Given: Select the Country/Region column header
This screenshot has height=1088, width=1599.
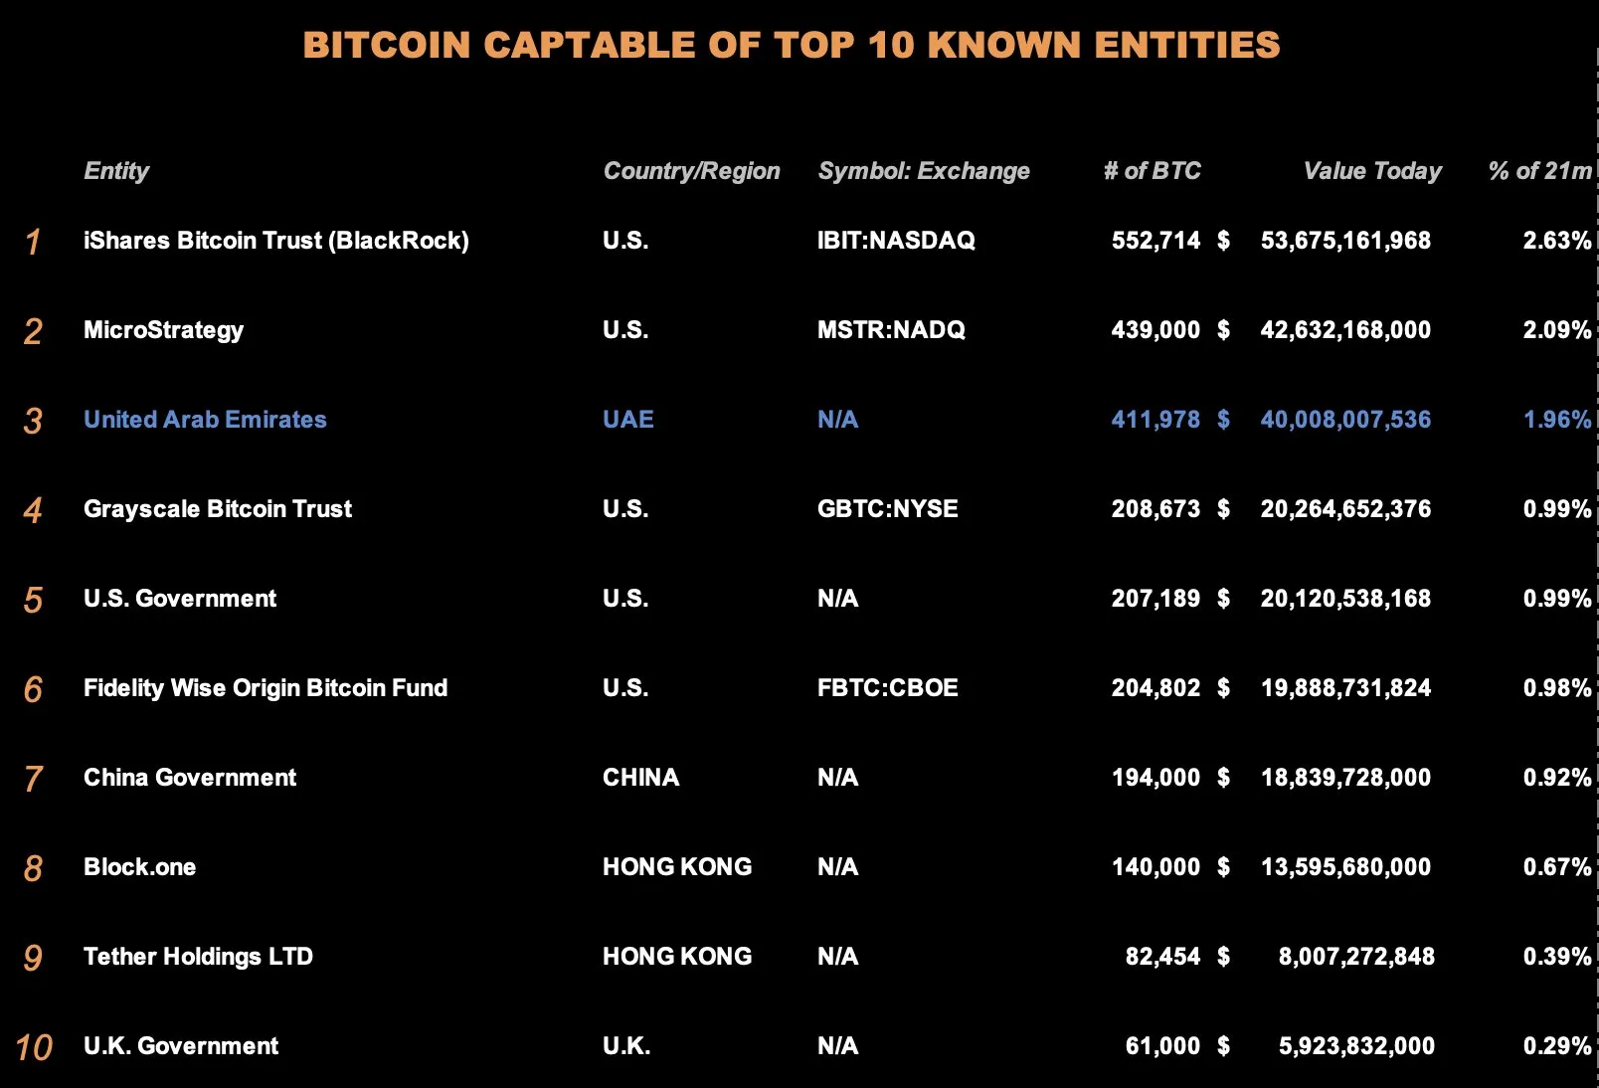Looking at the screenshot, I should 691,171.
